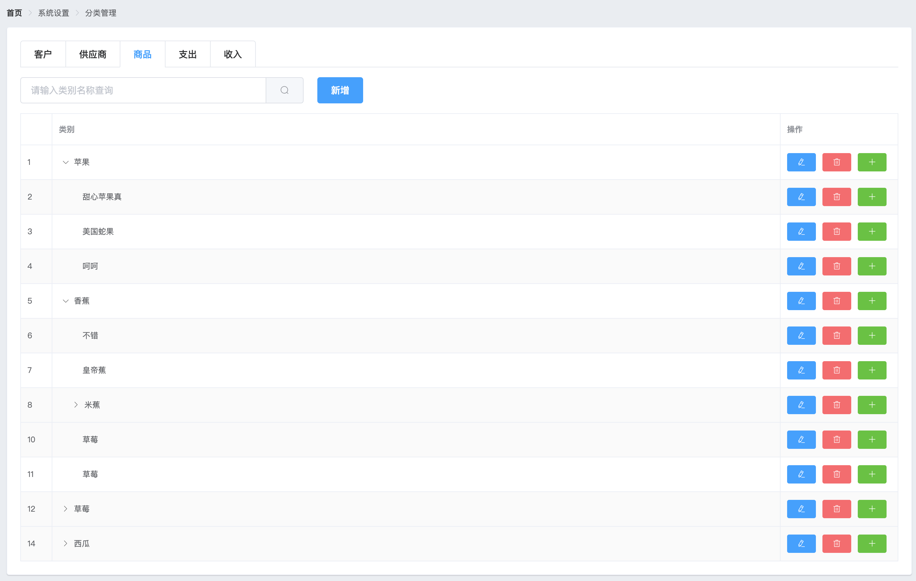Click the 新增 button
Screen dimensions: 916x581
(x=340, y=90)
